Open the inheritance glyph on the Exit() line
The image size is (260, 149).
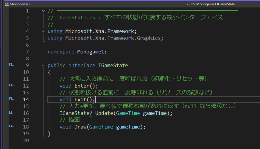click(11, 99)
